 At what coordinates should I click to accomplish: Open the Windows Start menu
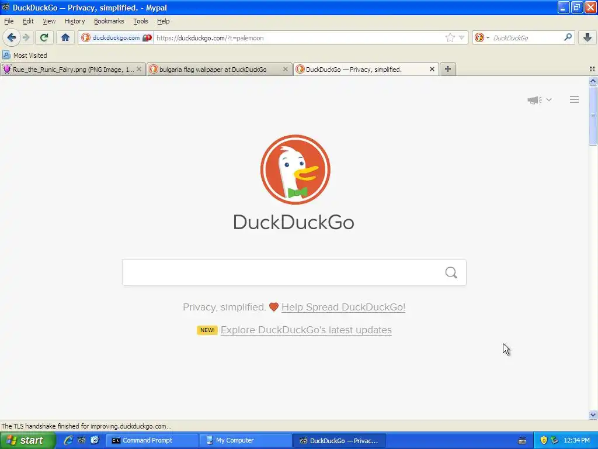click(x=27, y=440)
